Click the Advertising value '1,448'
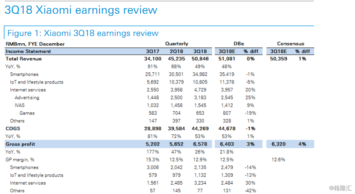This screenshot has width=355, height=194. (x=152, y=98)
